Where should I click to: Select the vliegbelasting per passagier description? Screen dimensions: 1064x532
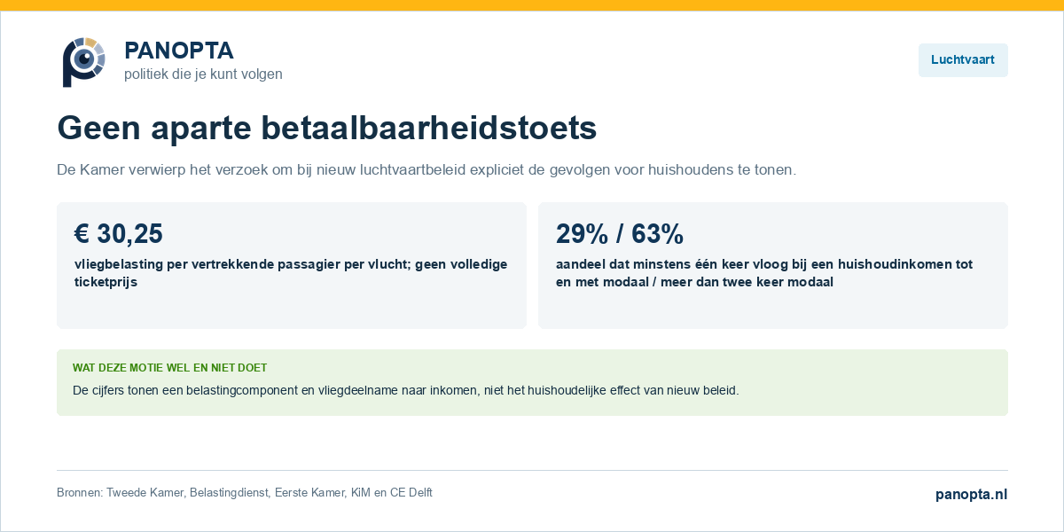(x=291, y=273)
